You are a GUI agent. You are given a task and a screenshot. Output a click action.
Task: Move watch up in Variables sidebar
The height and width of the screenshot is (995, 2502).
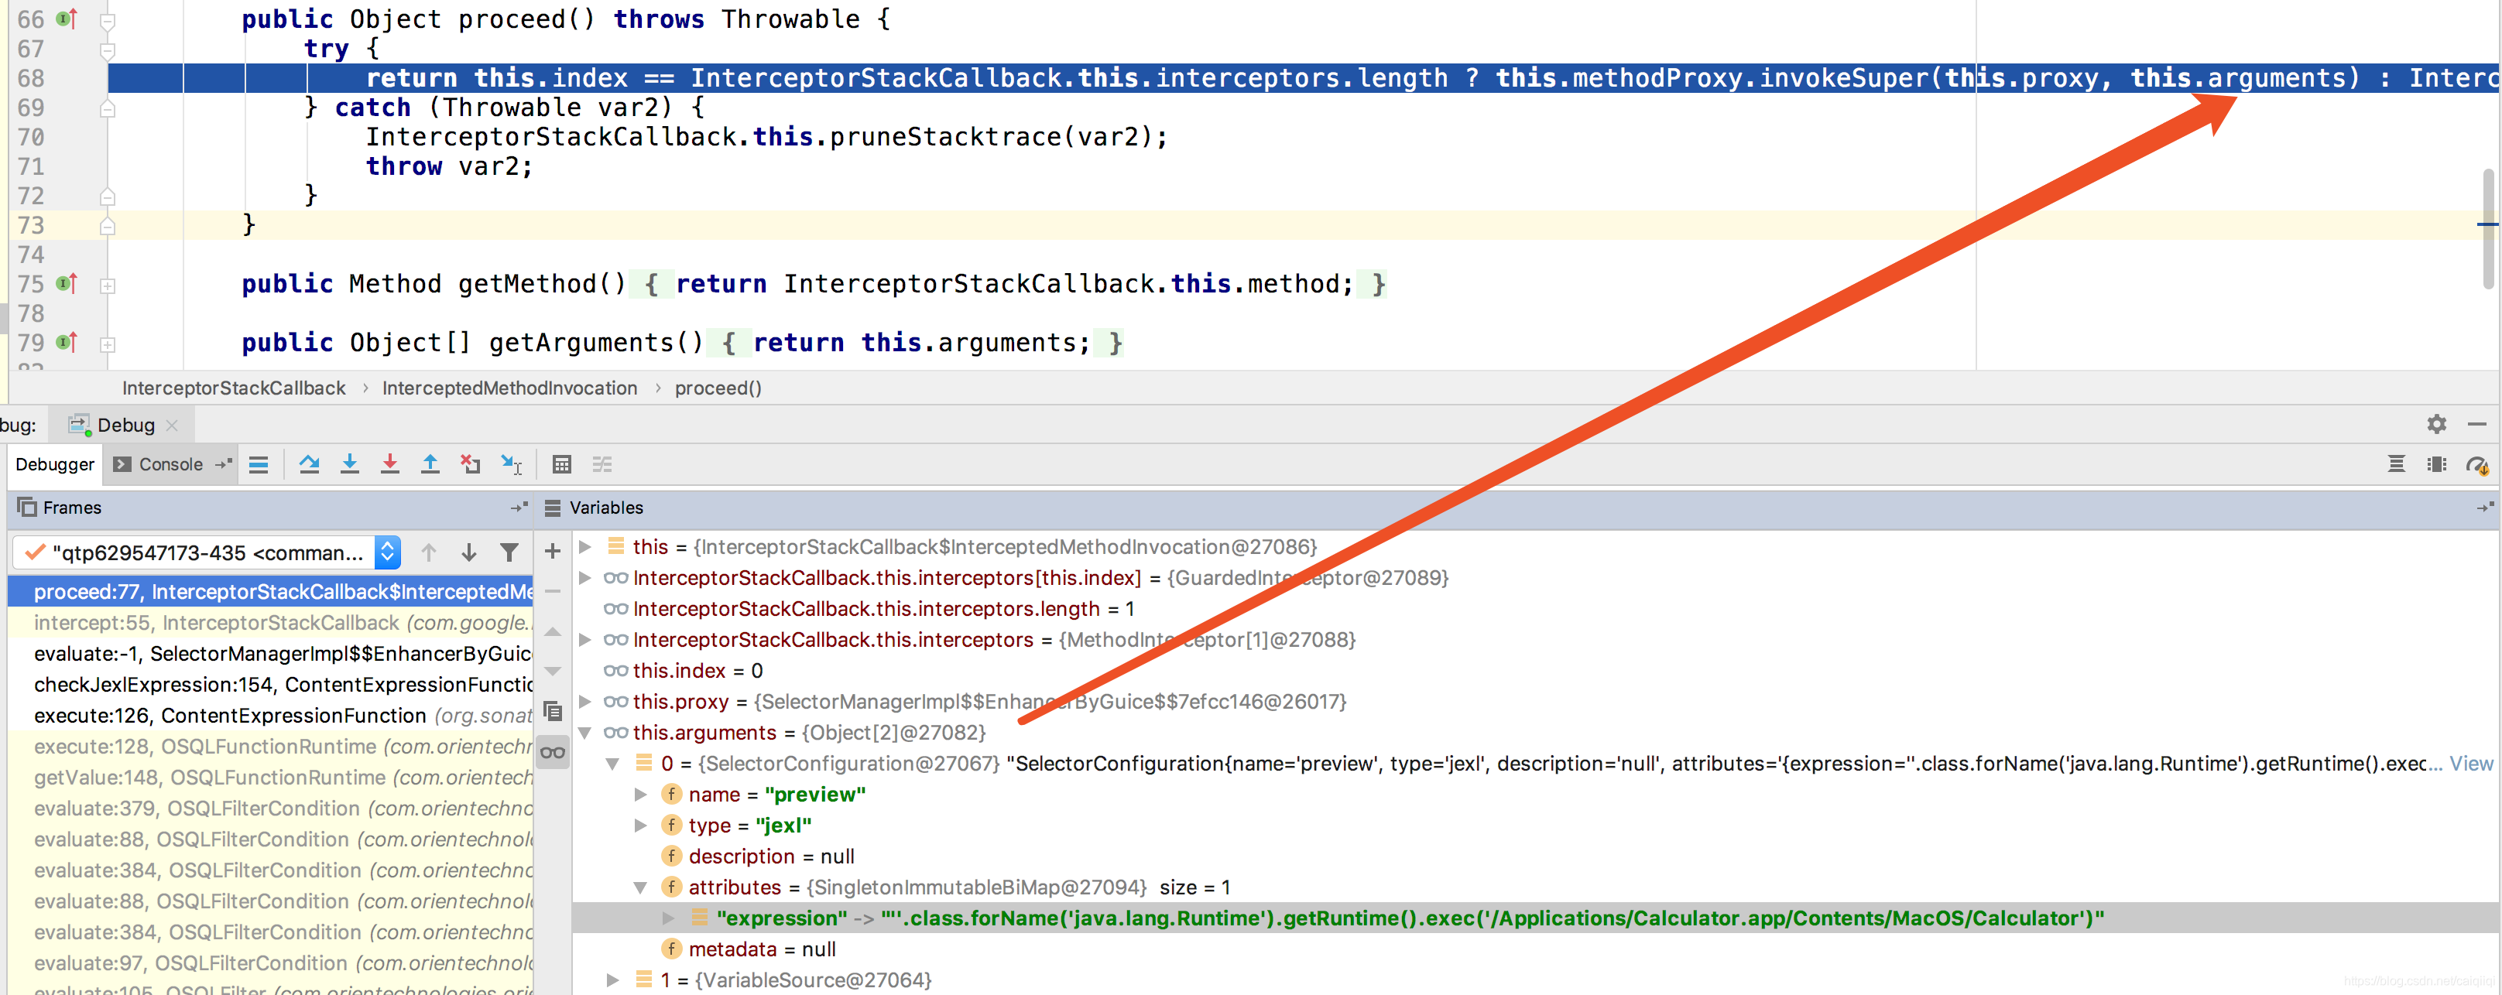(553, 632)
